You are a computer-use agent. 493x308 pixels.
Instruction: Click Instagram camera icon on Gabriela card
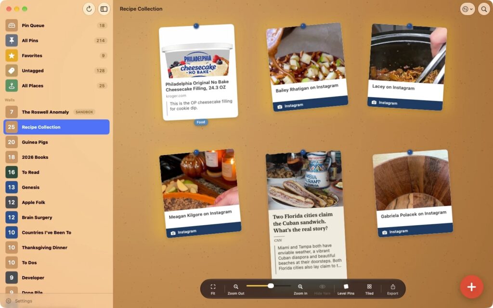pos(385,232)
